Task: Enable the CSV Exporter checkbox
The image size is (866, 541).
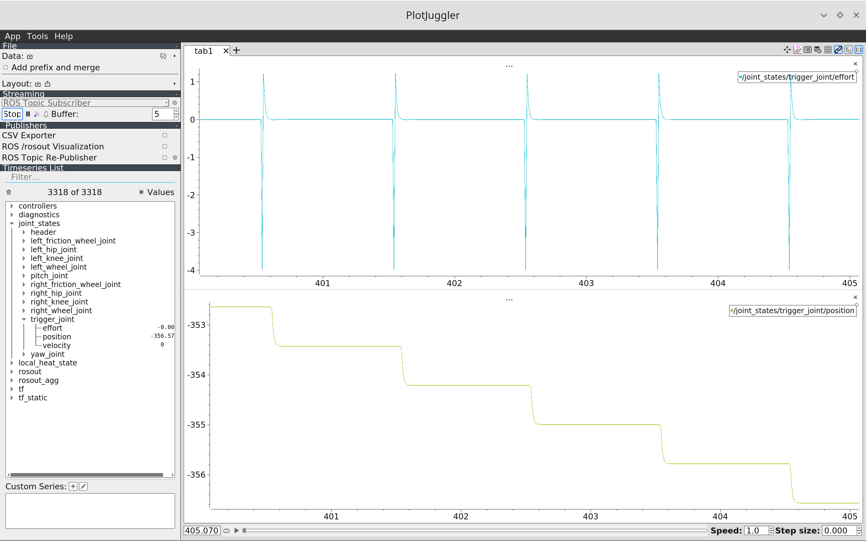Action: point(164,136)
